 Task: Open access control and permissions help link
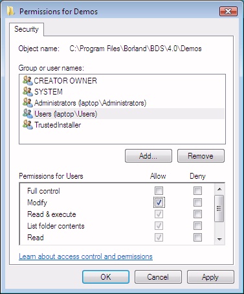coord(85,256)
